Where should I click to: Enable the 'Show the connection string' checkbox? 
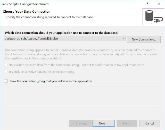pos(6,81)
